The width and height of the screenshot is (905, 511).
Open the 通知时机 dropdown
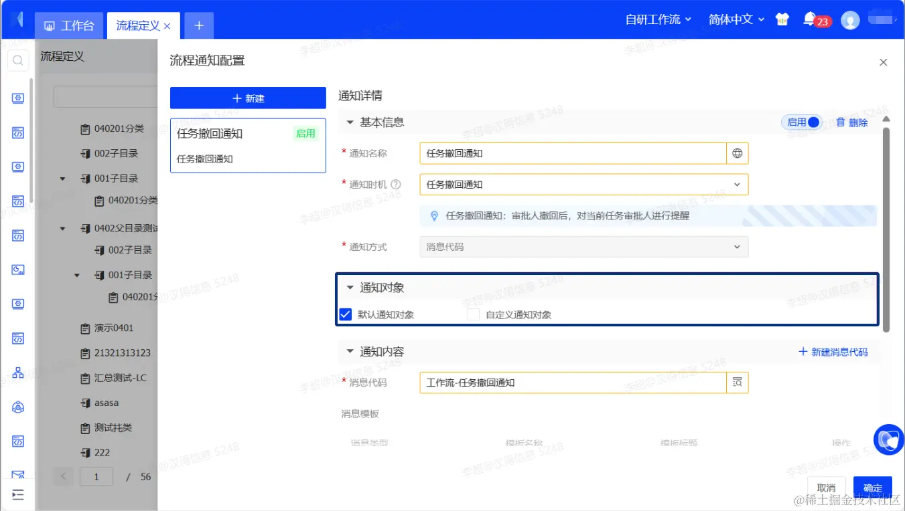pos(584,185)
